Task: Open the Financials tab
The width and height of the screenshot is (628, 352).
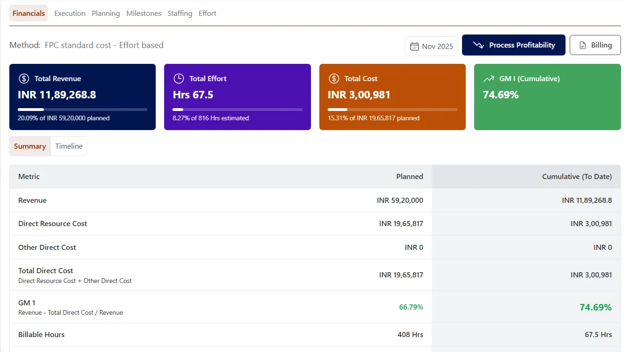Action: 28,13
